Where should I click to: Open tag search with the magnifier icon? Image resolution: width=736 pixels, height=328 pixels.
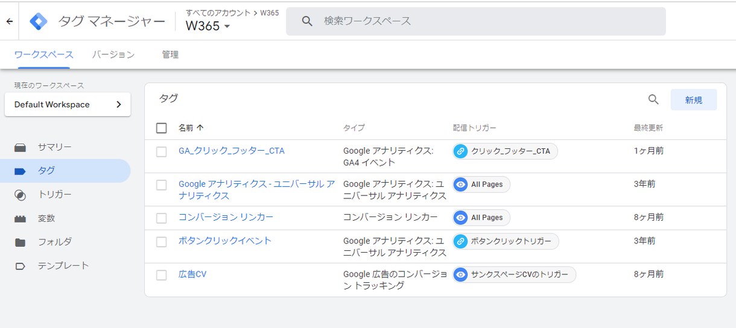653,99
